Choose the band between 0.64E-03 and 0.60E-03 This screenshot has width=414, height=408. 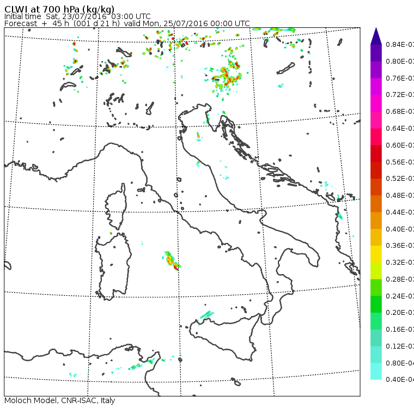pos(376,137)
